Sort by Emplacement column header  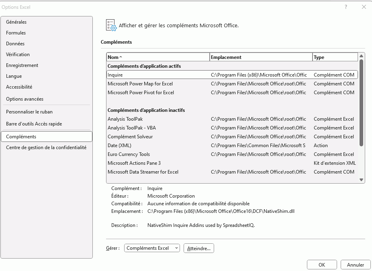pyautogui.click(x=261, y=57)
